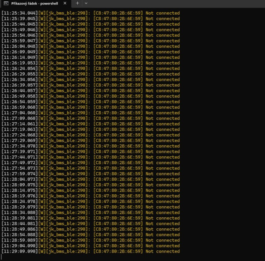Click the terminal icon on the tab
The image size is (265, 261).
7,4
